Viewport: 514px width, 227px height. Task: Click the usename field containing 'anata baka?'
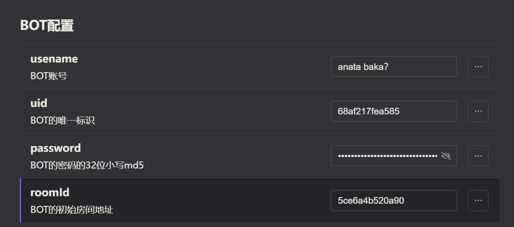click(394, 67)
